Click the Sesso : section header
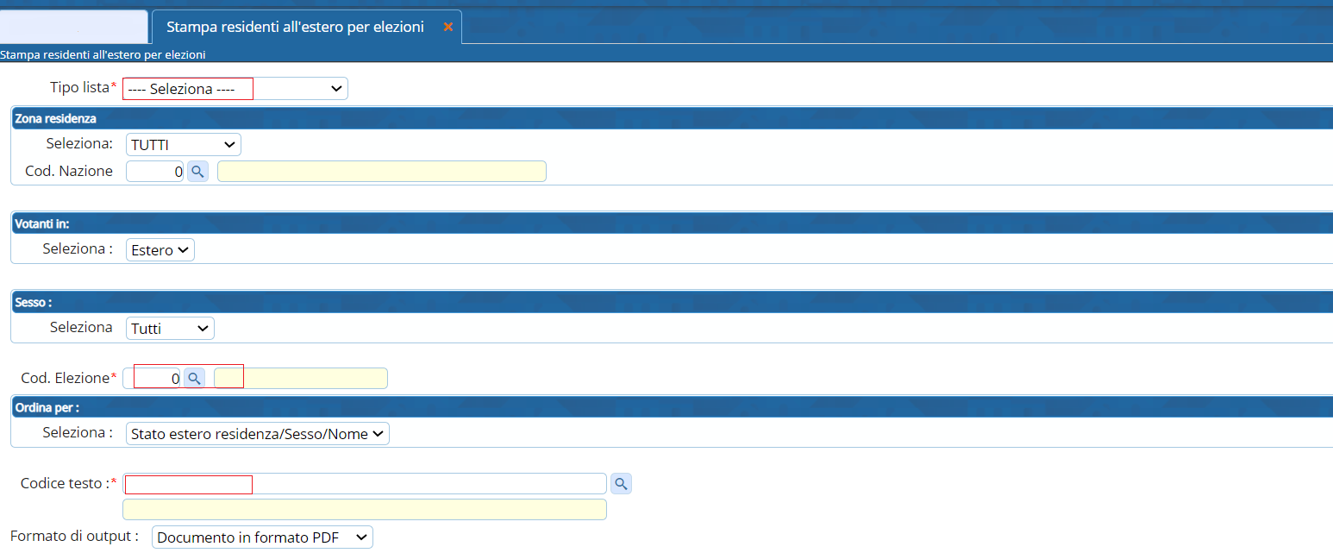Image resolution: width=1333 pixels, height=553 pixels. point(672,303)
